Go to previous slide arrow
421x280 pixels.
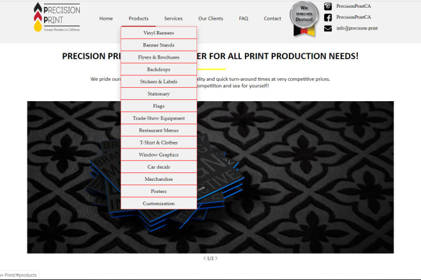pyautogui.click(x=205, y=258)
